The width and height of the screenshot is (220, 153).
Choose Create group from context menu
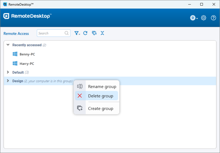click(x=100, y=109)
